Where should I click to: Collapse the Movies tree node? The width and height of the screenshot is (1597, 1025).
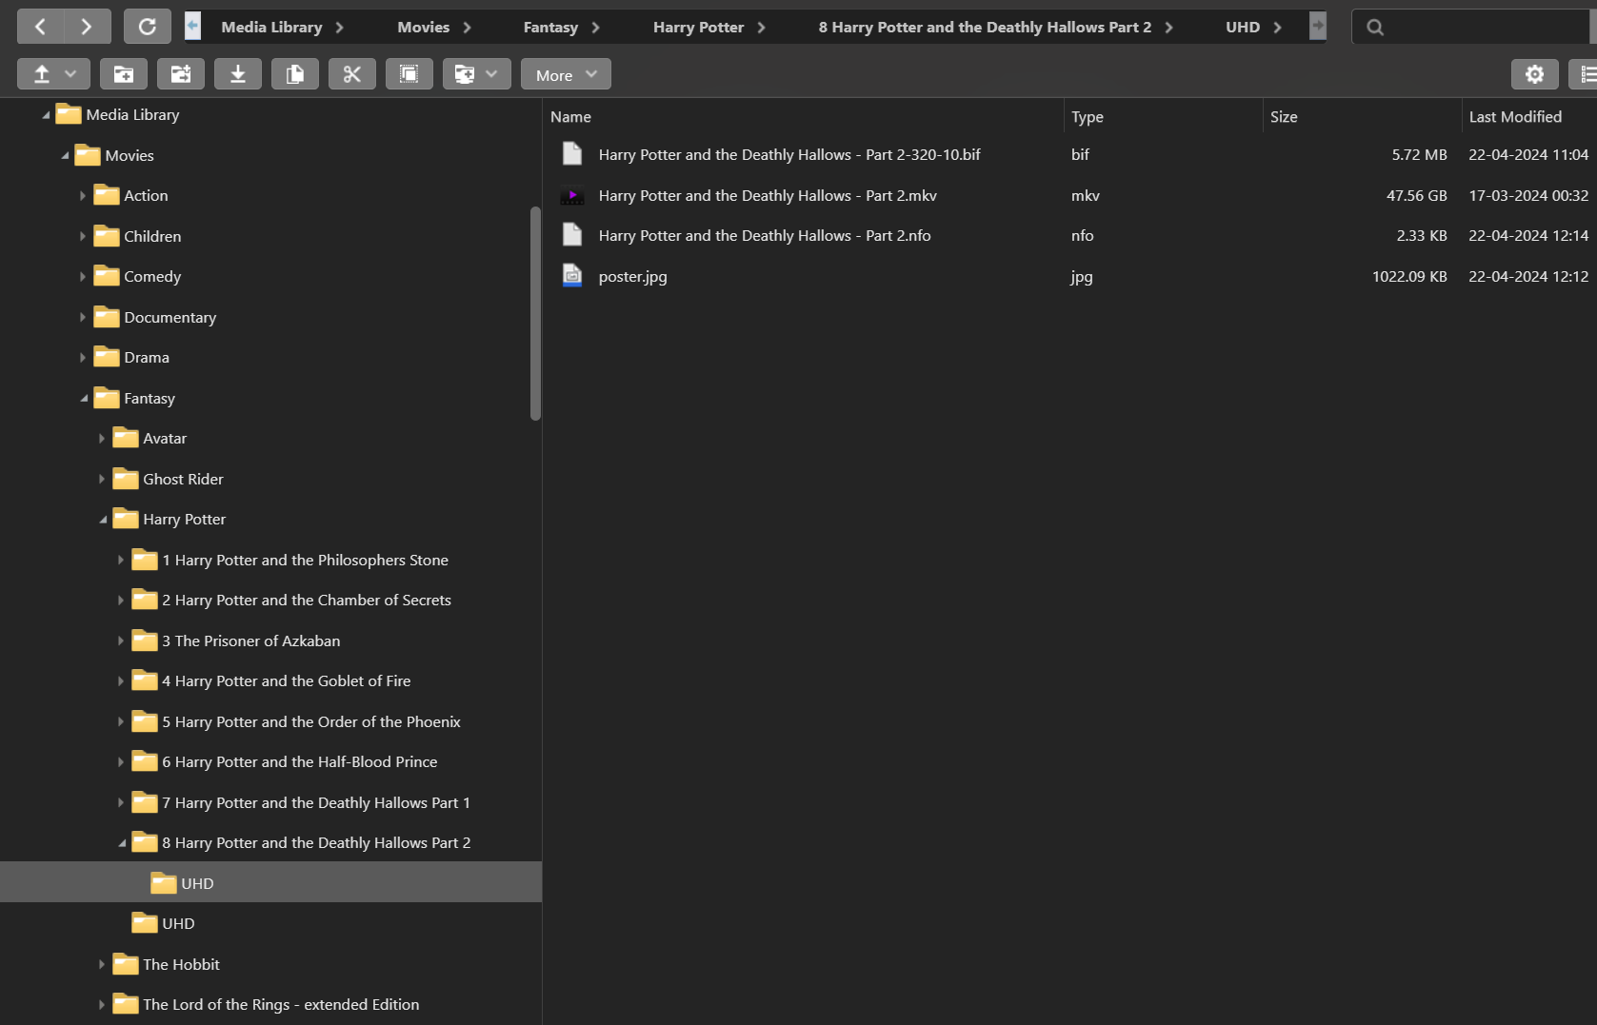pyautogui.click(x=65, y=155)
